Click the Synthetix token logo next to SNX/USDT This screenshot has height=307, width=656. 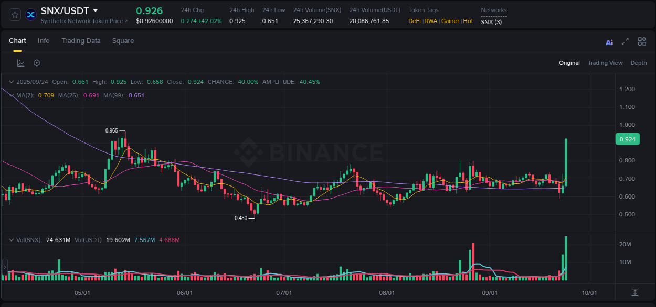coord(30,15)
